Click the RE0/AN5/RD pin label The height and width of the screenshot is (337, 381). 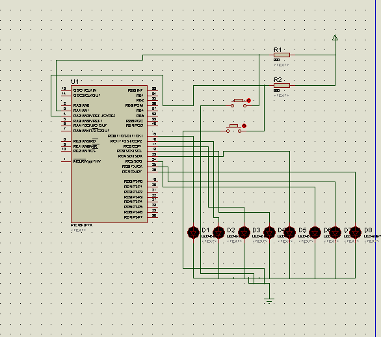(86, 141)
